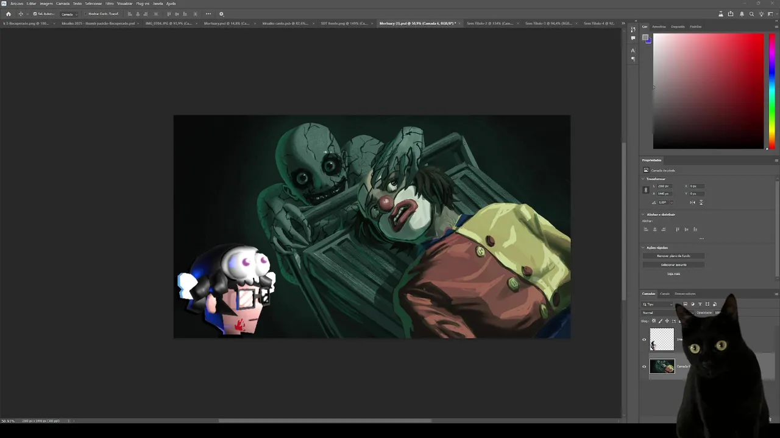Viewport: 780px width, 438px height.
Task: Filter layers by pixel layers icon
Action: pos(685,304)
